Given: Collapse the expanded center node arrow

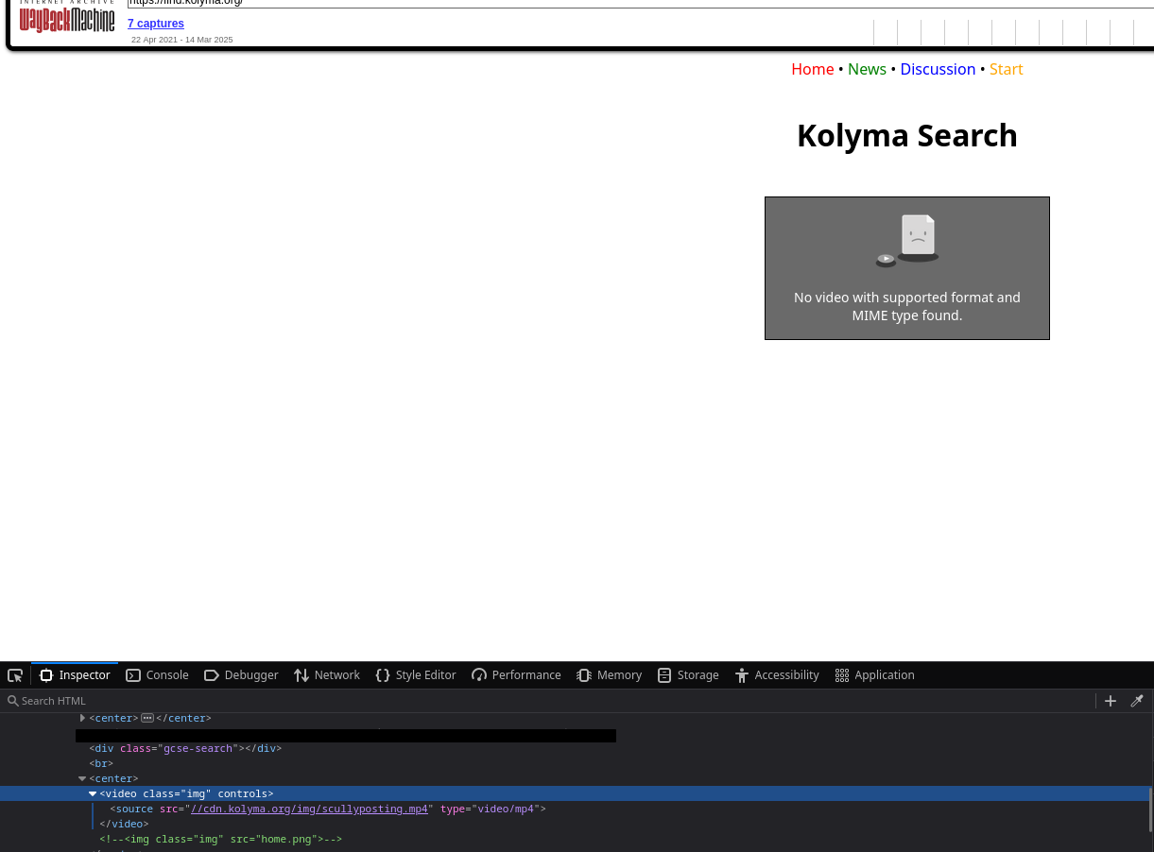Looking at the screenshot, I should pos(82,778).
